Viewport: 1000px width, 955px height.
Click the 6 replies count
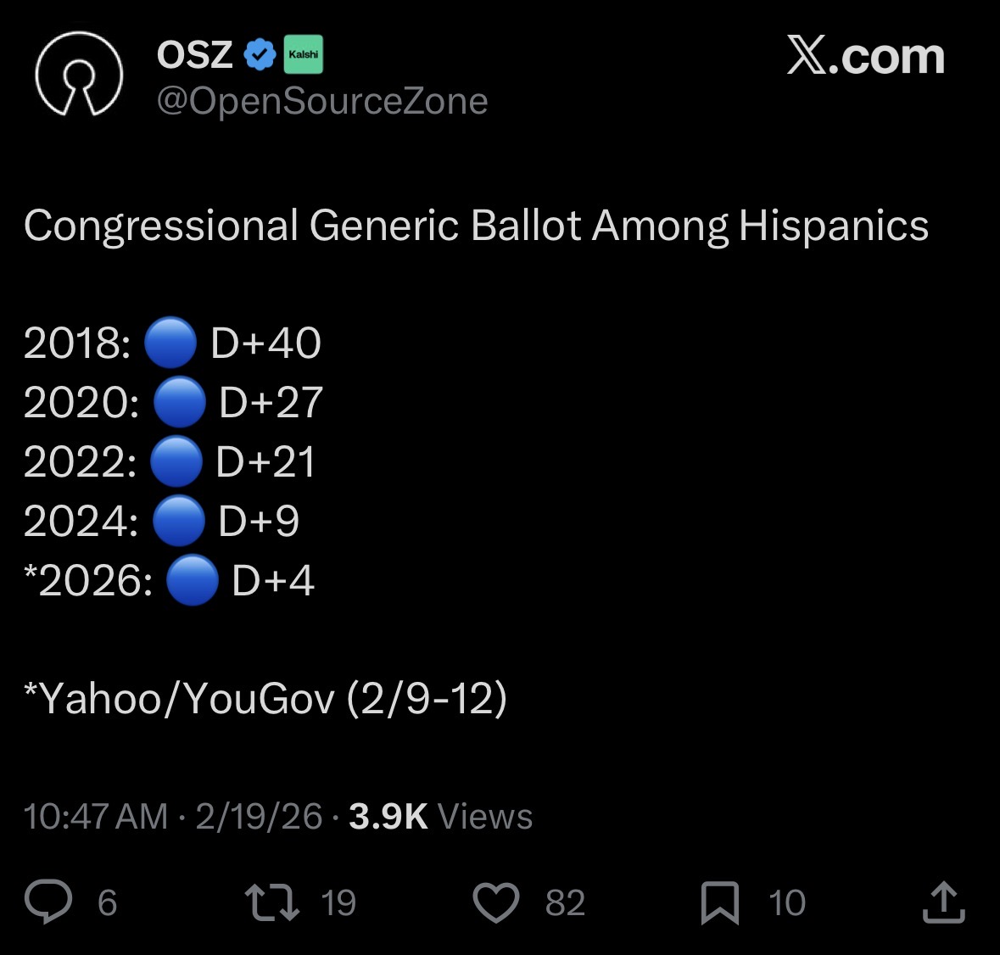(107, 902)
